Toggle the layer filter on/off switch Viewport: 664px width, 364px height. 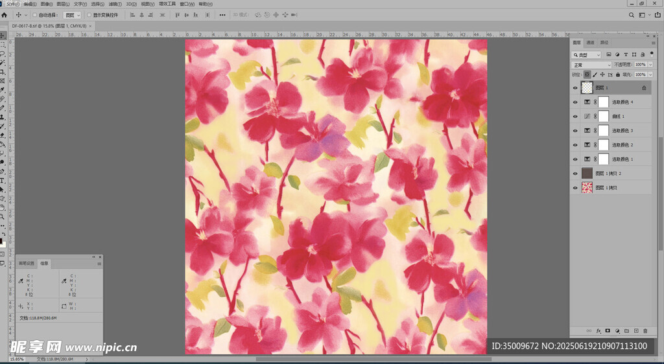pos(652,54)
